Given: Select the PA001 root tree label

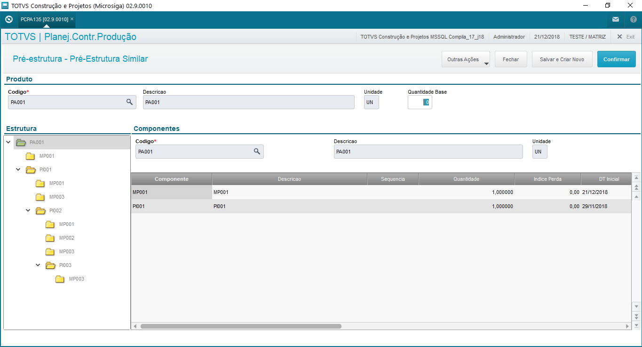Looking at the screenshot, I should pos(37,142).
